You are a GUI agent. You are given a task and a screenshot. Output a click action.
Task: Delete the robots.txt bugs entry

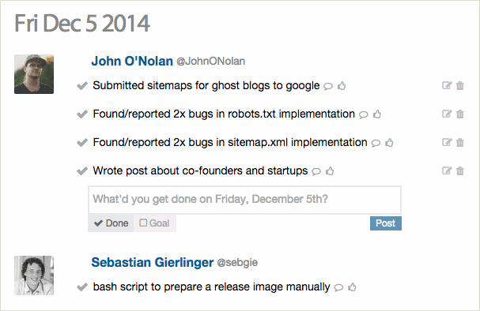tap(460, 114)
